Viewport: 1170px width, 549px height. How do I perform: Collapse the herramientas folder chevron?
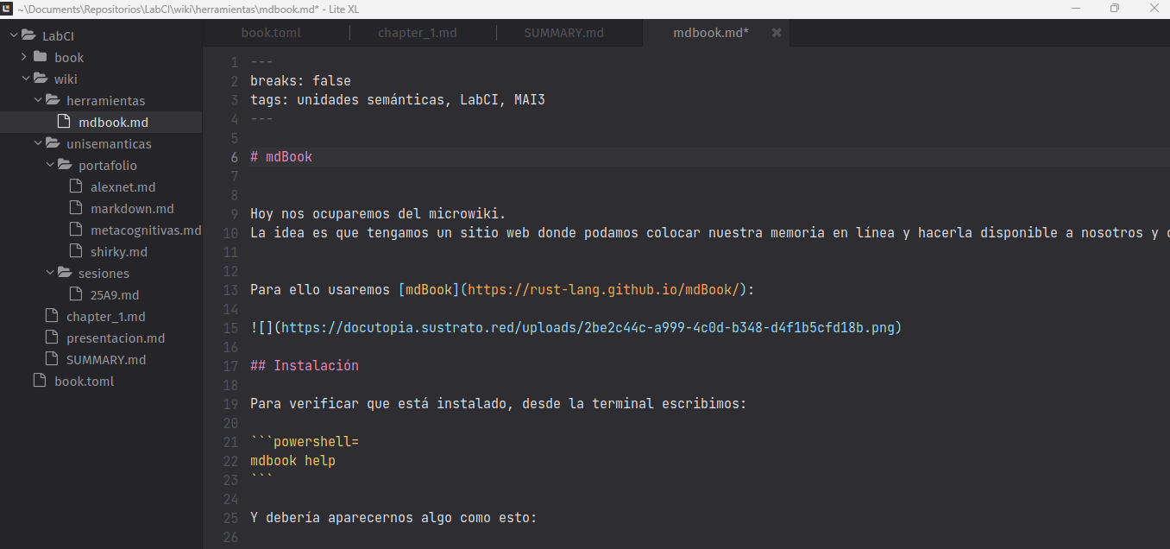[x=37, y=100]
